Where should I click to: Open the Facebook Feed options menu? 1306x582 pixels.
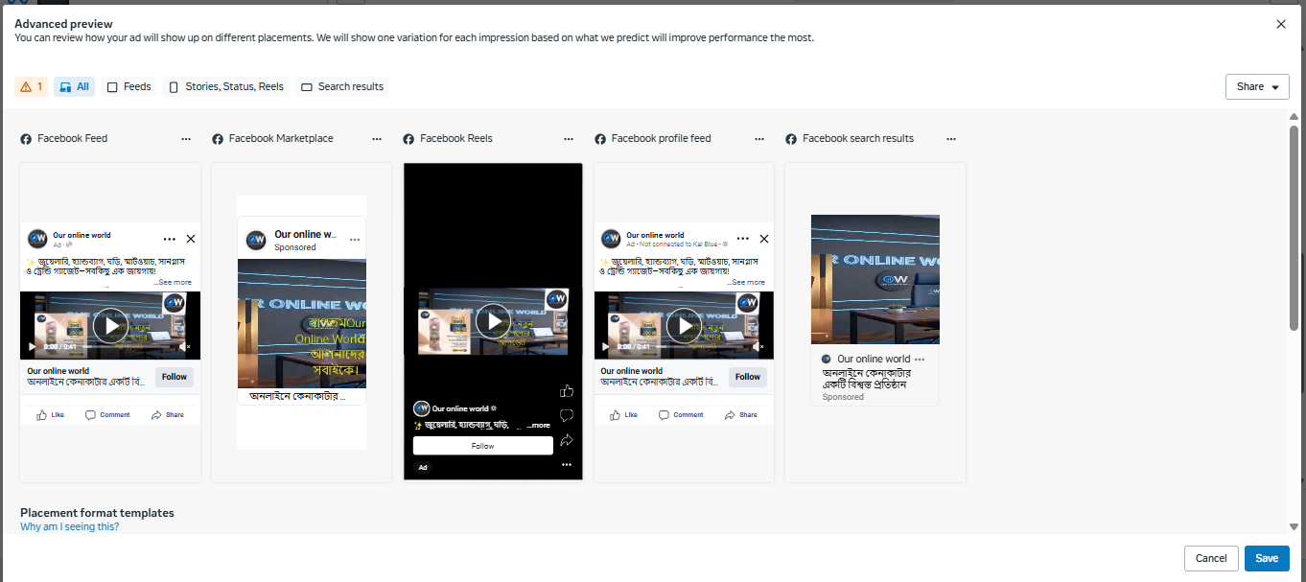coord(186,139)
